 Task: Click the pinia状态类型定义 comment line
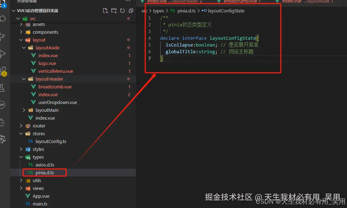pyautogui.click(x=190, y=25)
